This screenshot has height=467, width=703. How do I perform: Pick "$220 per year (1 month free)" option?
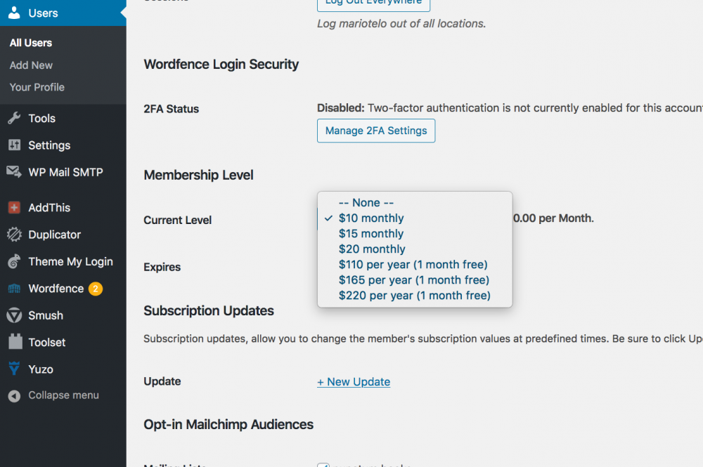point(414,296)
